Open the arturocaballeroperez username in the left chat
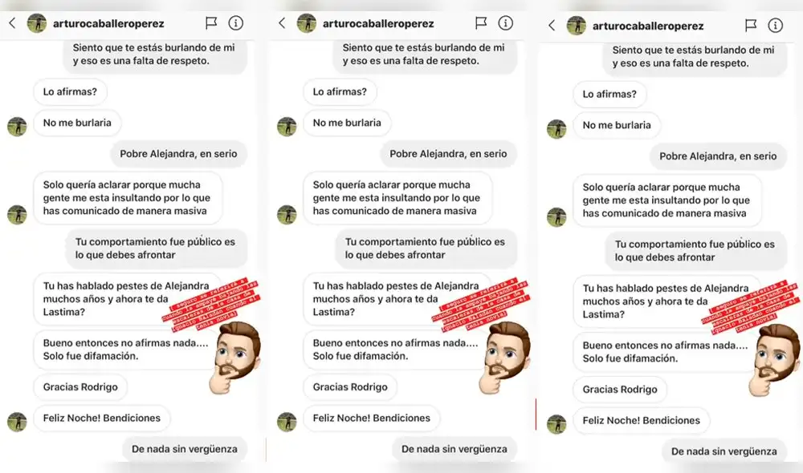 coord(108,23)
